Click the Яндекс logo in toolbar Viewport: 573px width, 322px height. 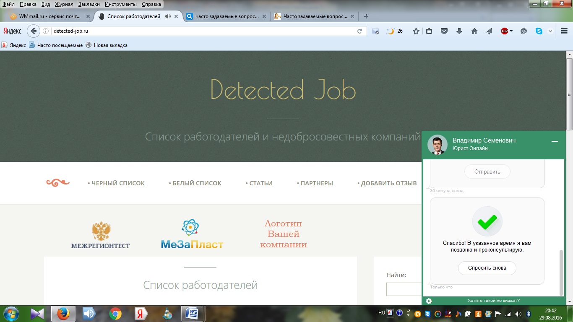pyautogui.click(x=12, y=31)
